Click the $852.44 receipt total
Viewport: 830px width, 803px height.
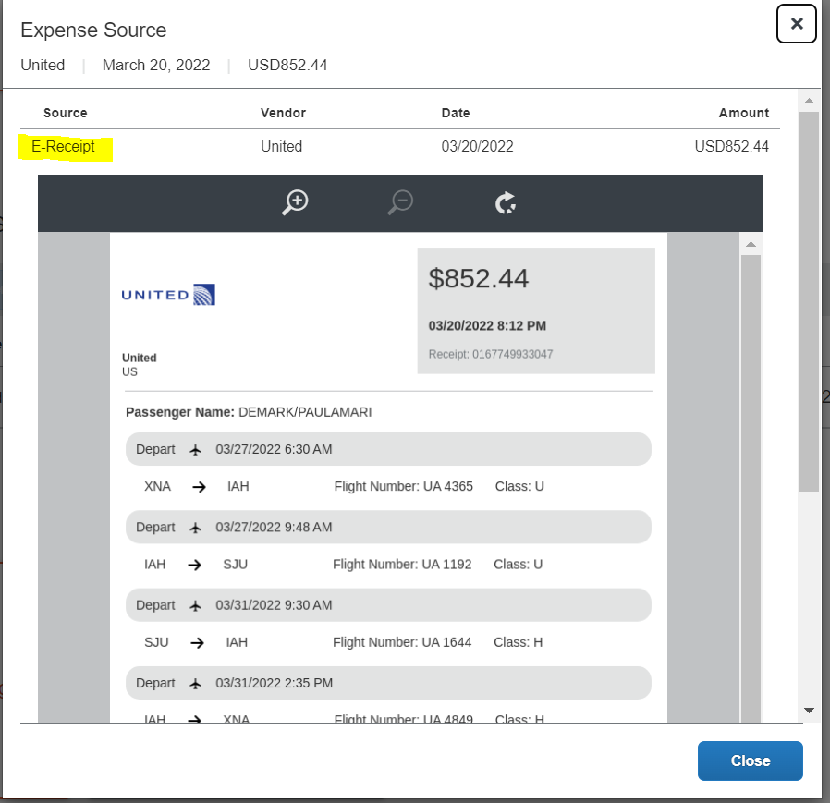(479, 278)
